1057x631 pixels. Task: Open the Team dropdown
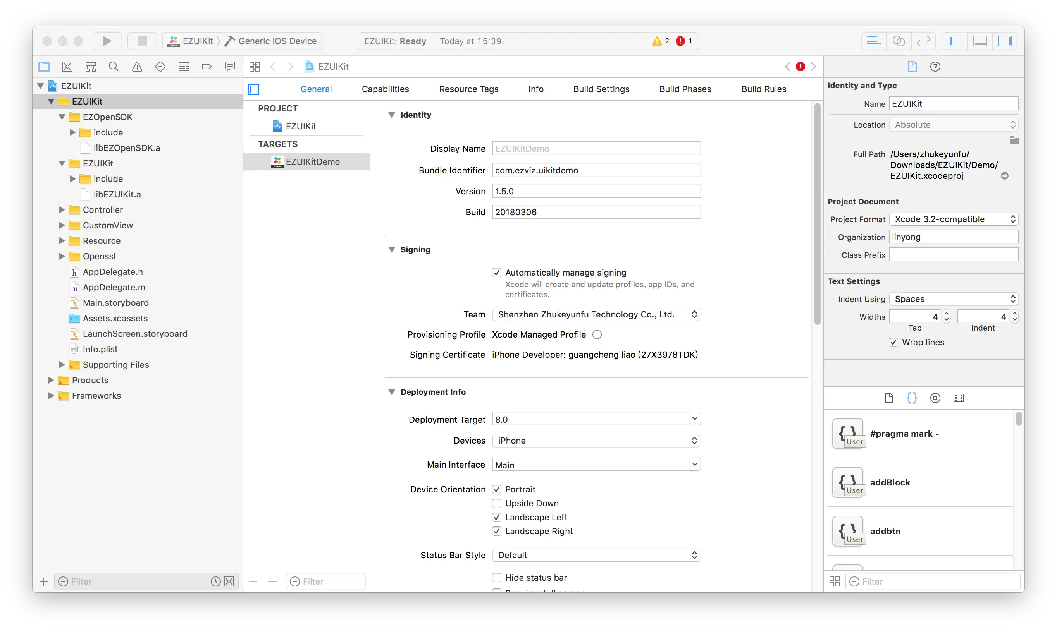point(596,315)
